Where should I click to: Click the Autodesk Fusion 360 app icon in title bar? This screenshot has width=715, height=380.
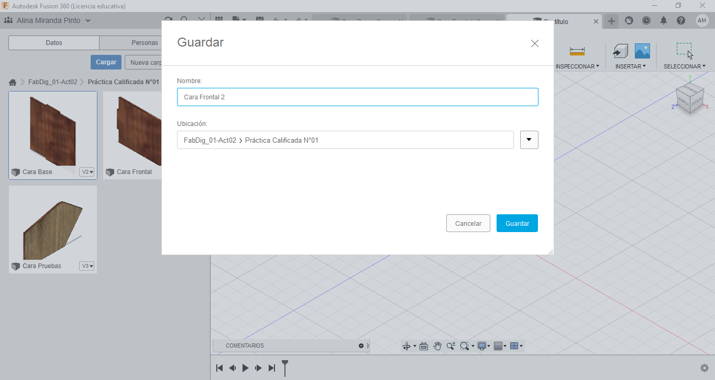tap(5, 5)
